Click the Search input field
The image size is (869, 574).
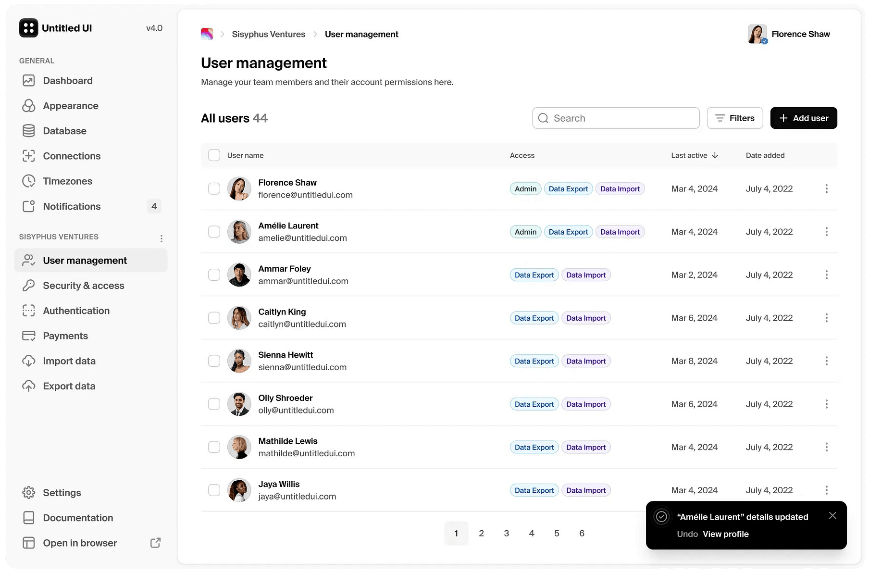[616, 118]
